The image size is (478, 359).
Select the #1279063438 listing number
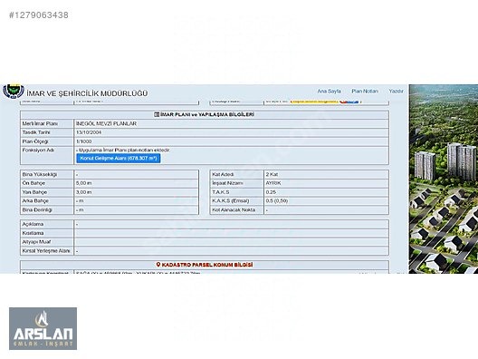pyautogui.click(x=39, y=15)
